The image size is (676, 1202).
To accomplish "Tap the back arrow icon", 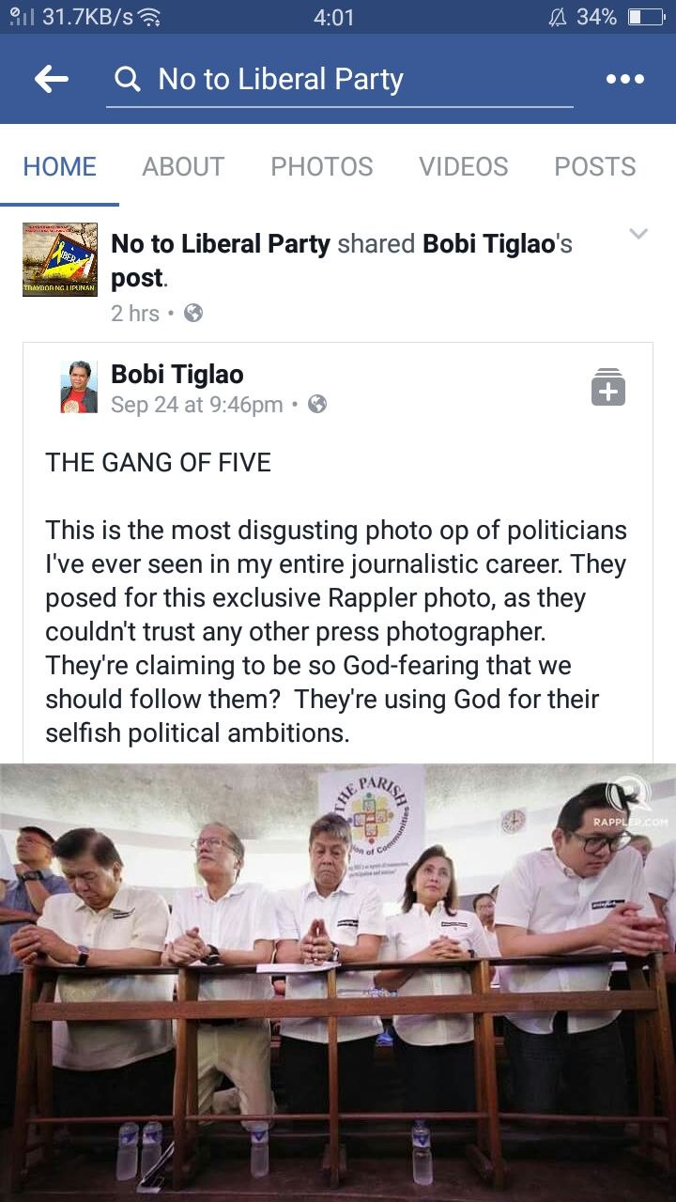I will point(52,80).
